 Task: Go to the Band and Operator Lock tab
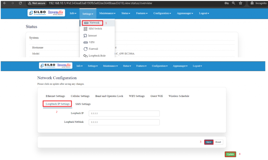pyautogui.click(x=109, y=96)
